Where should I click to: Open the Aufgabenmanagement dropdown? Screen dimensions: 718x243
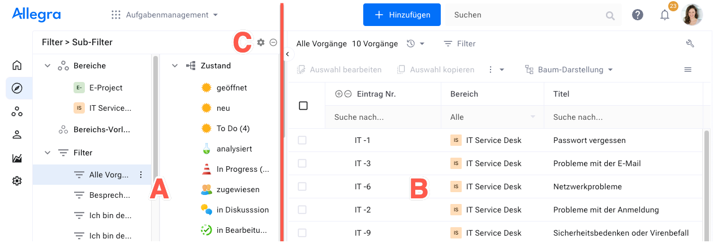(x=165, y=15)
